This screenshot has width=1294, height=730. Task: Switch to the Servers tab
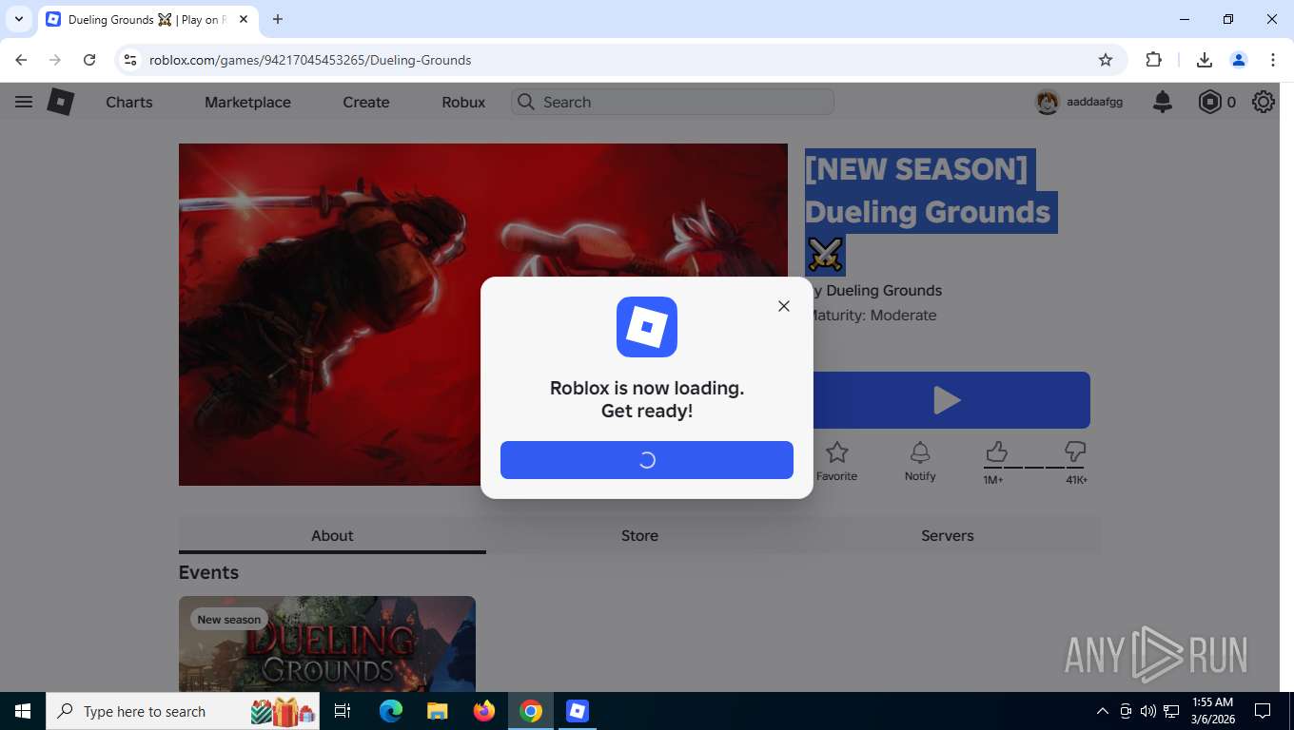click(948, 535)
